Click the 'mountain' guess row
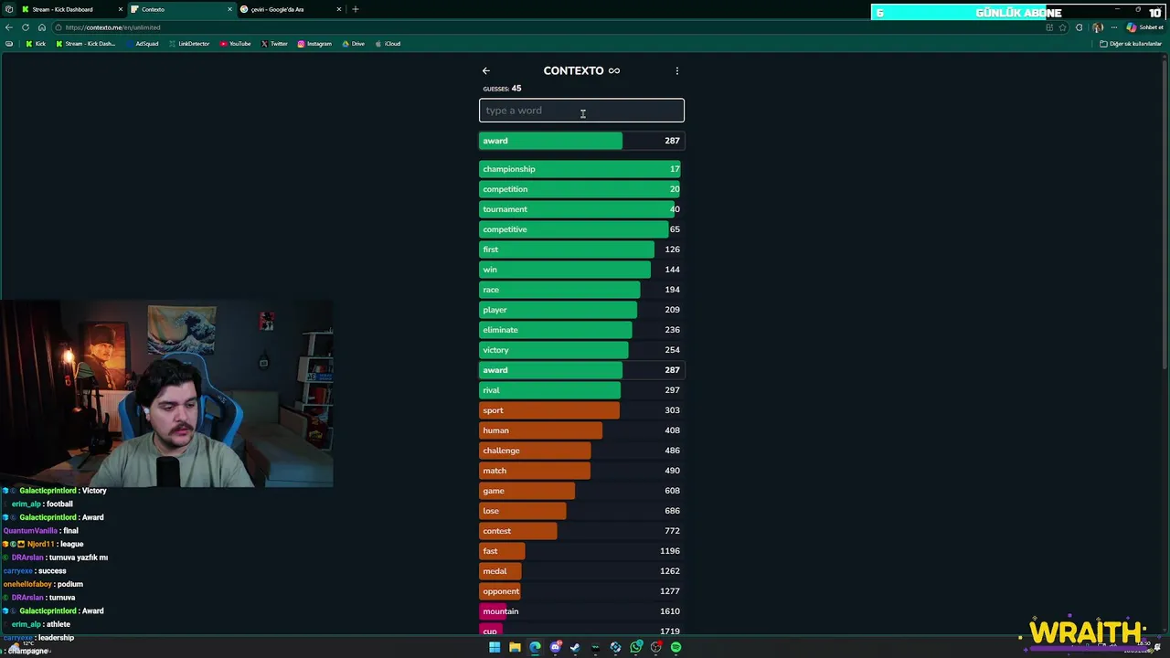Viewport: 1170px width, 658px height. 581,611
